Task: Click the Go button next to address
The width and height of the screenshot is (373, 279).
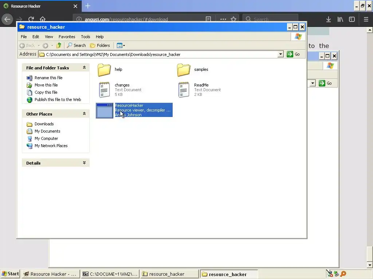Action: [293, 54]
